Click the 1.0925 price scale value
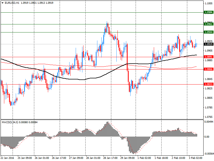Image resolution: width=214 pixels, height=161 pixels. (209, 41)
